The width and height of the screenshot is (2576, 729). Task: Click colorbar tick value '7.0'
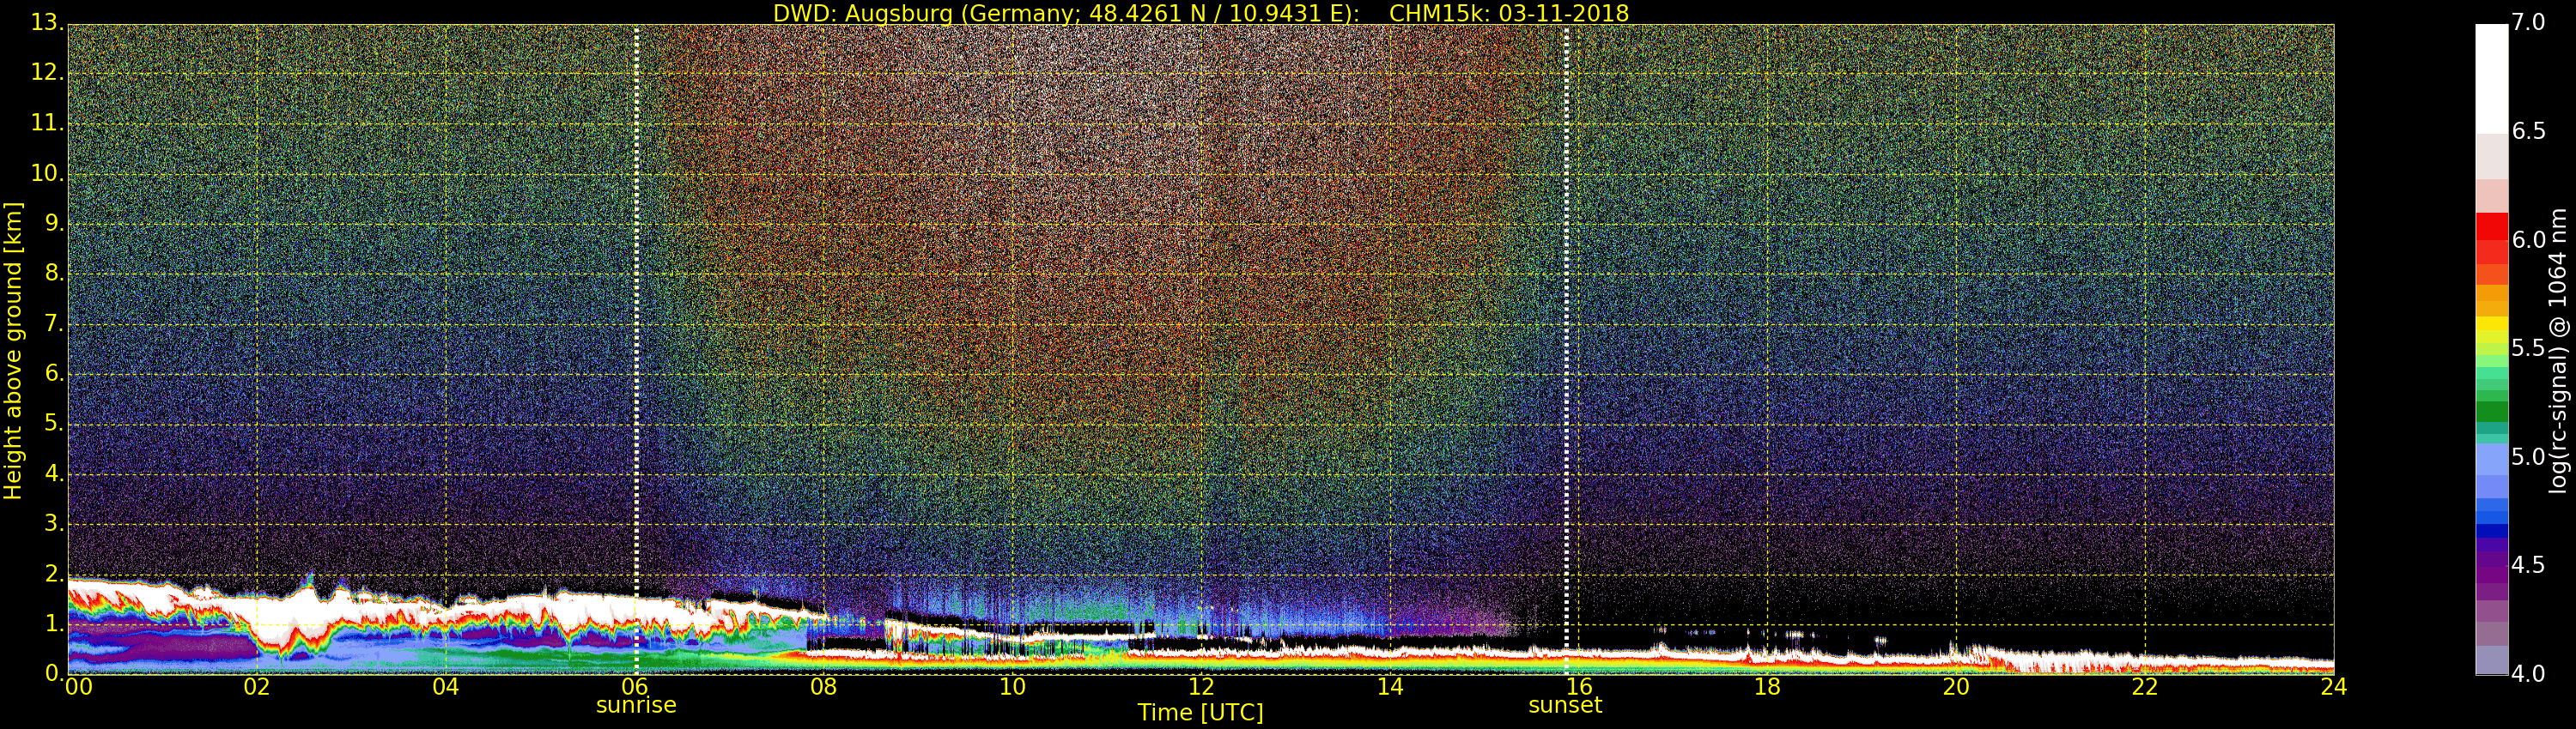click(x=2529, y=23)
